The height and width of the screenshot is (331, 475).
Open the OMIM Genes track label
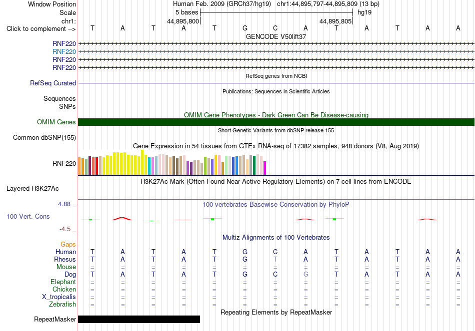56,122
